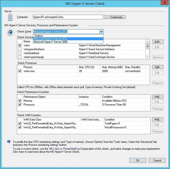Image resolution: width=170 pixels, height=169 pixels.
Task: Click services list scroll up arrow
Action: (x=147, y=41)
